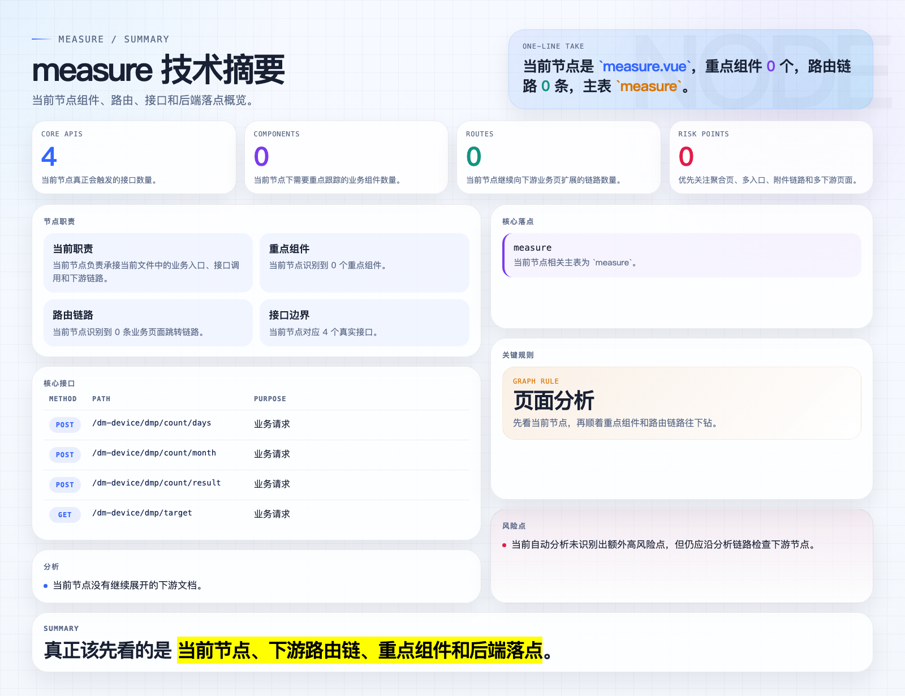Click the `measure.vue` highlighted filename
Screen dimensions: 905x696
pos(645,66)
